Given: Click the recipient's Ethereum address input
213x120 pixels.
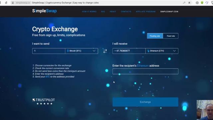Looking at the screenshot, I should coord(145,71).
